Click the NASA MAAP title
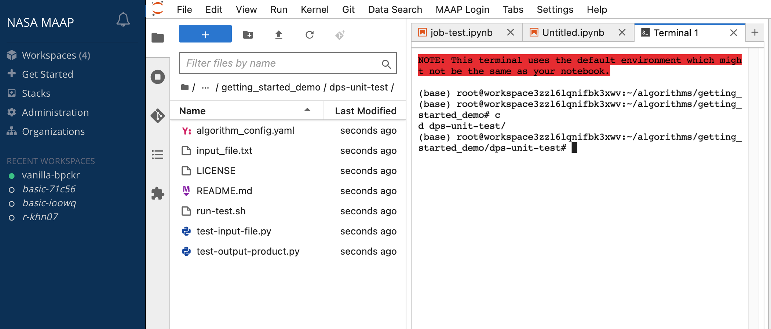This screenshot has width=771, height=329. (40, 23)
